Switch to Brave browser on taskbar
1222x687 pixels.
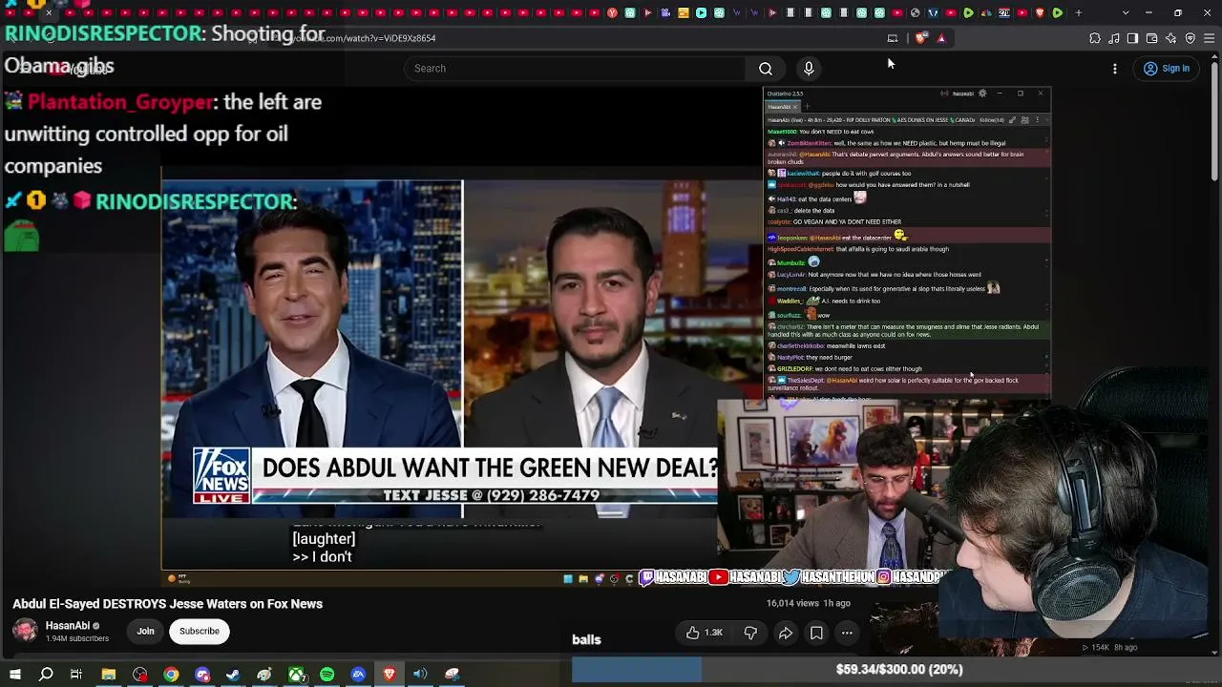(390, 675)
